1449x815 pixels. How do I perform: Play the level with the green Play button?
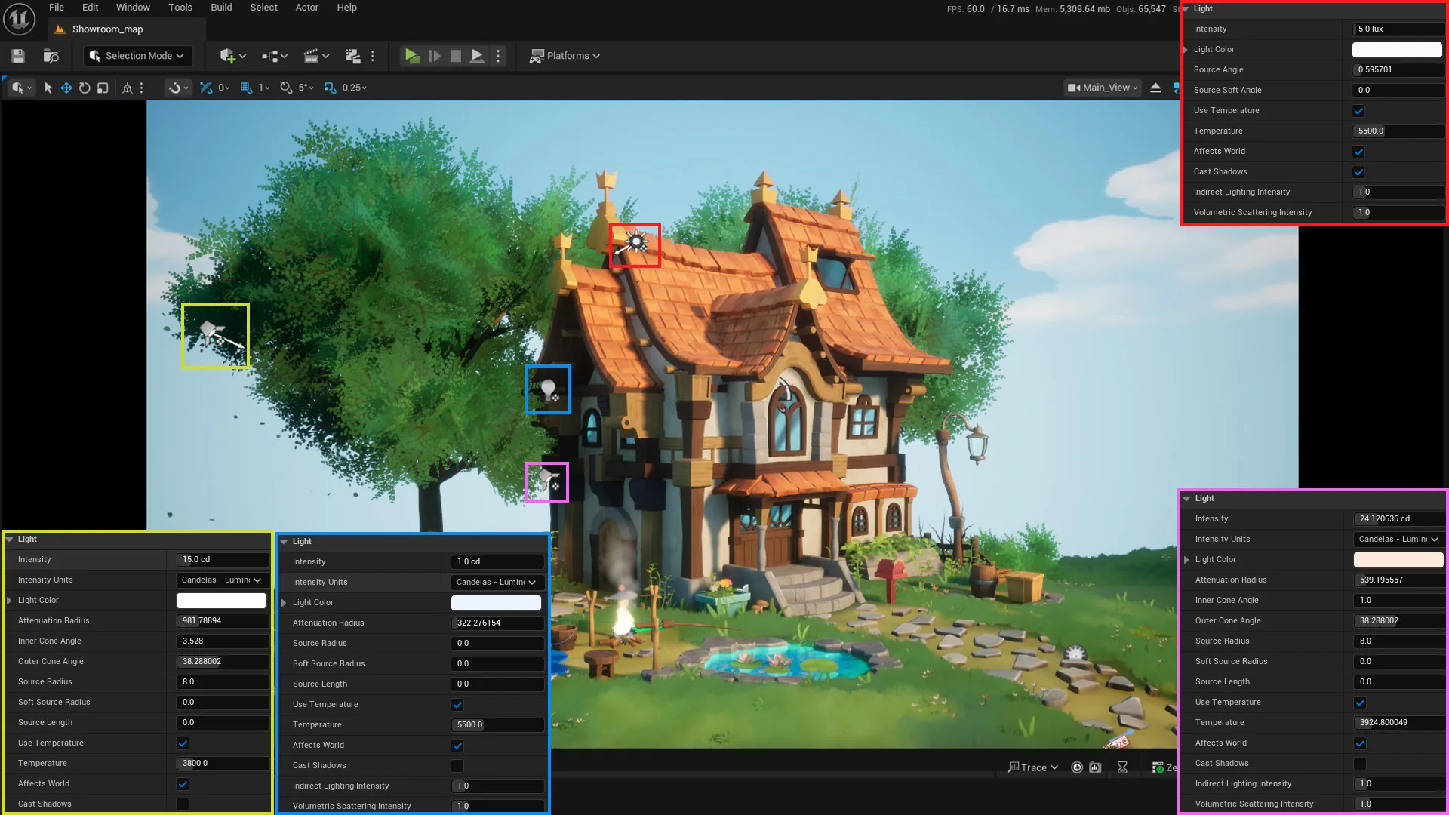[412, 56]
